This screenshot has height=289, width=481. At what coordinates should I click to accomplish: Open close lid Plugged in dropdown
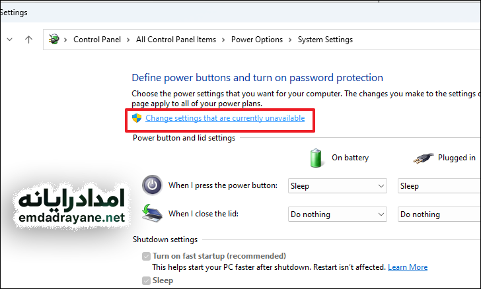coord(439,214)
